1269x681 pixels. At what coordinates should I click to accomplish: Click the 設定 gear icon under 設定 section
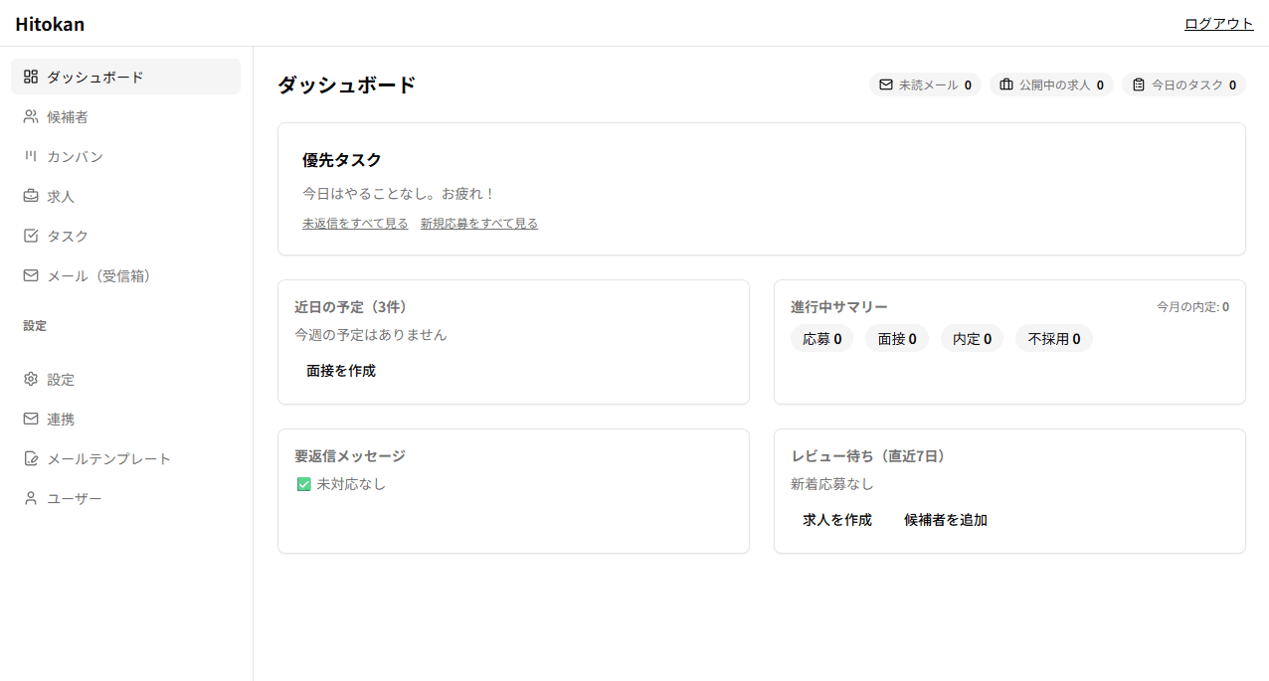point(33,379)
